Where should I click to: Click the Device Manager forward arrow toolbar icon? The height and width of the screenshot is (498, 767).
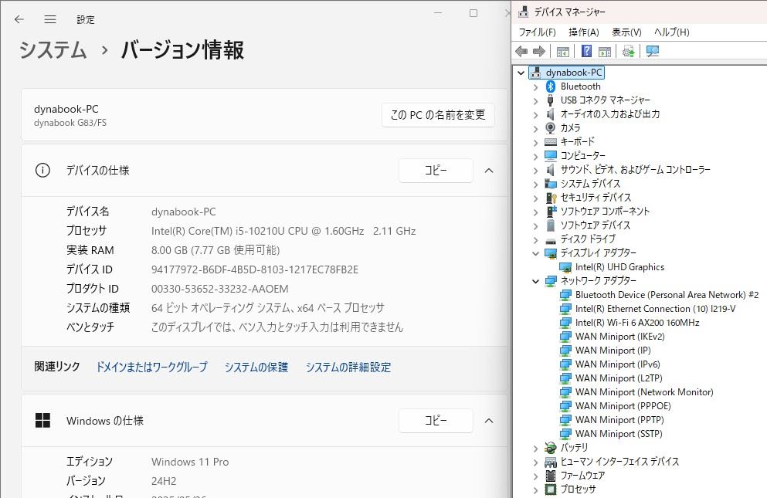[x=538, y=52]
